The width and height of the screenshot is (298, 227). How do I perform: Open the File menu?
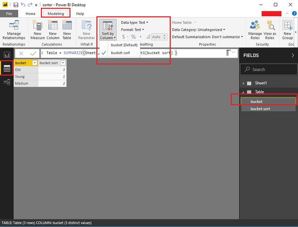[9, 14]
